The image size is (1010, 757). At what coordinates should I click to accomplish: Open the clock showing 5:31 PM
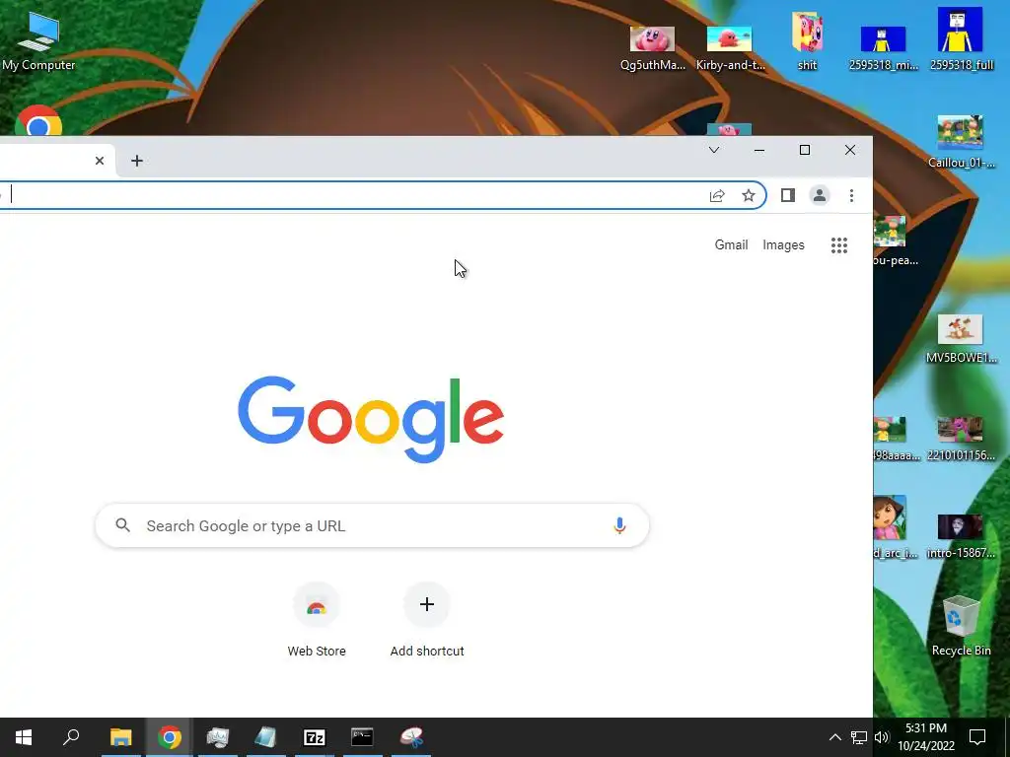[926, 737]
